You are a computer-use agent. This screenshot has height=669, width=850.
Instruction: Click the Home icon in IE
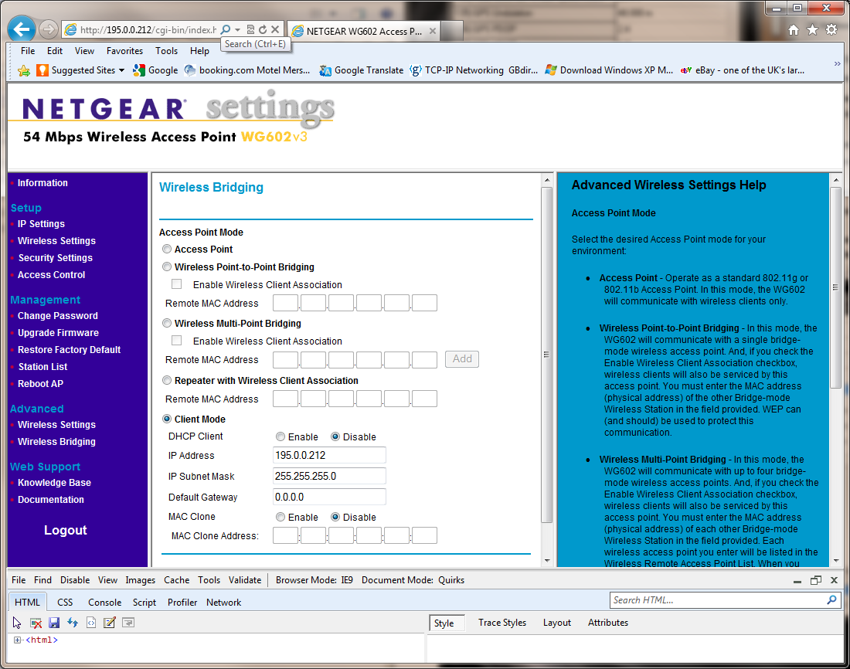[x=793, y=29]
